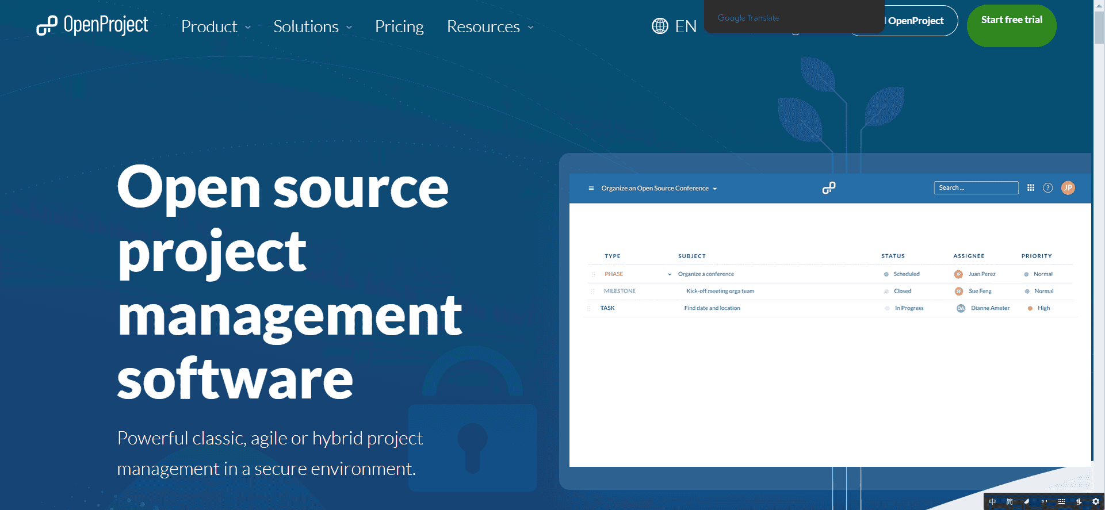Toggle the 中 Chinese input mode
The width and height of the screenshot is (1105, 510).
click(992, 501)
